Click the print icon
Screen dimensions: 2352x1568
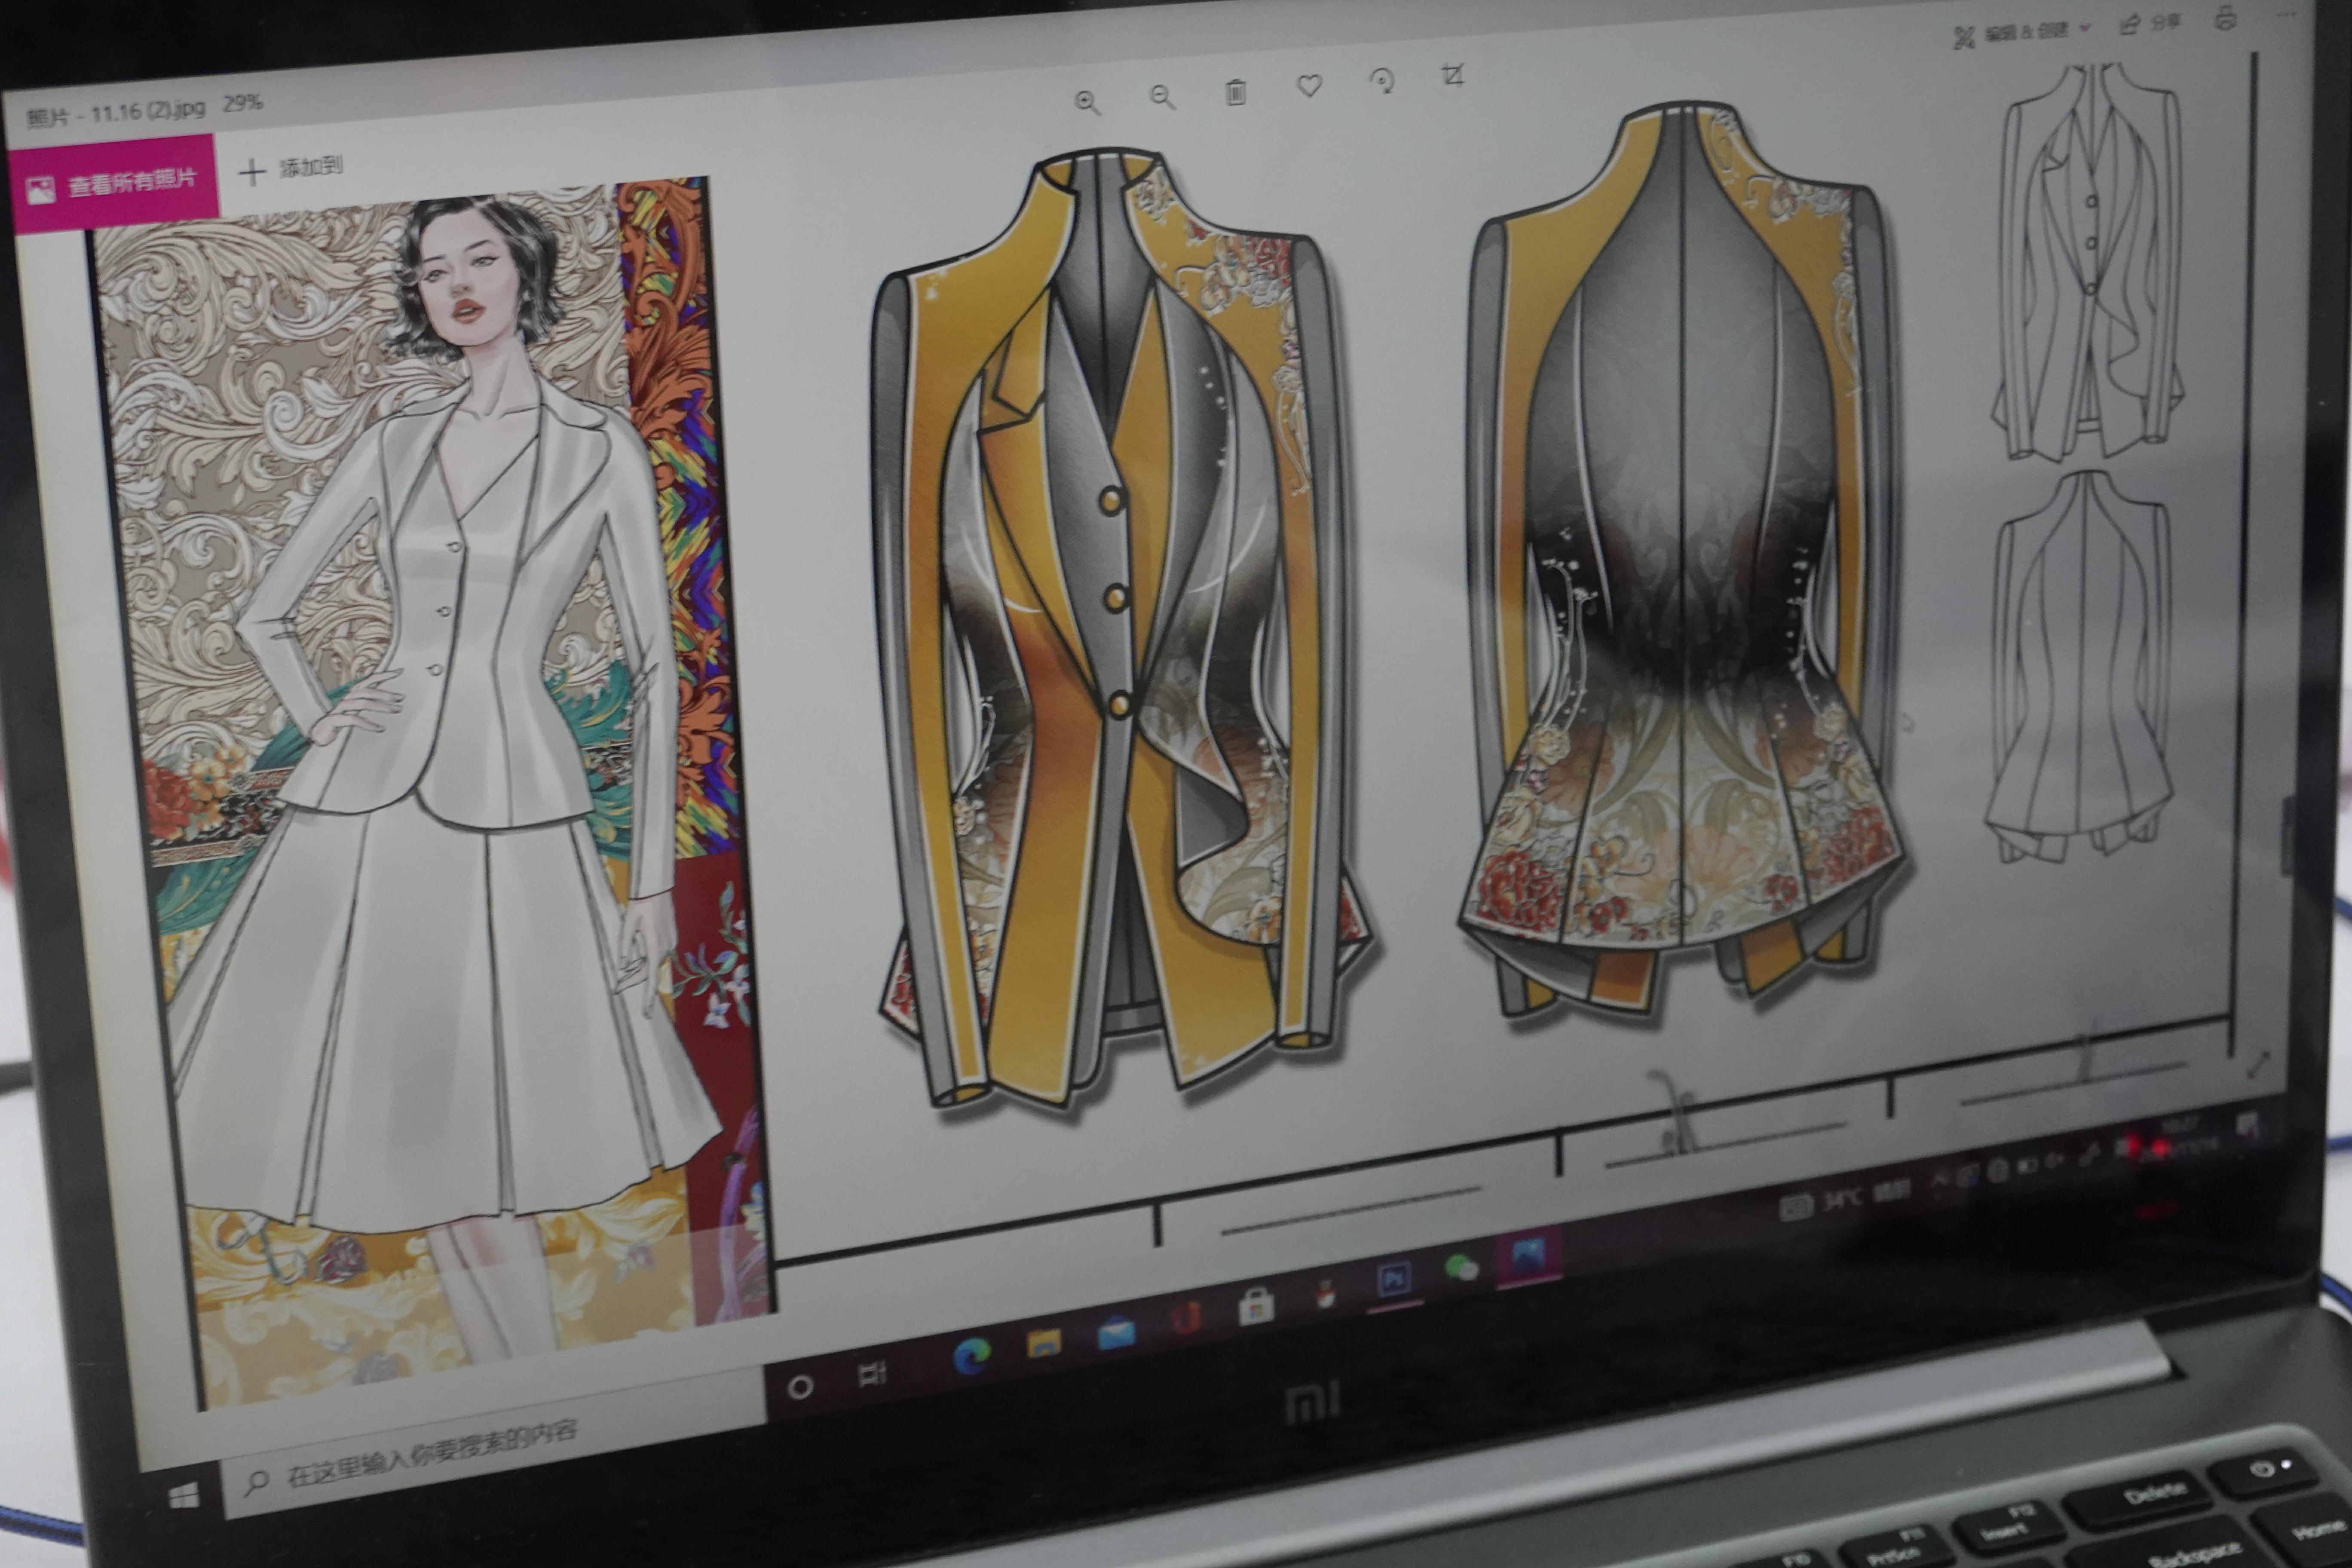[2225, 18]
